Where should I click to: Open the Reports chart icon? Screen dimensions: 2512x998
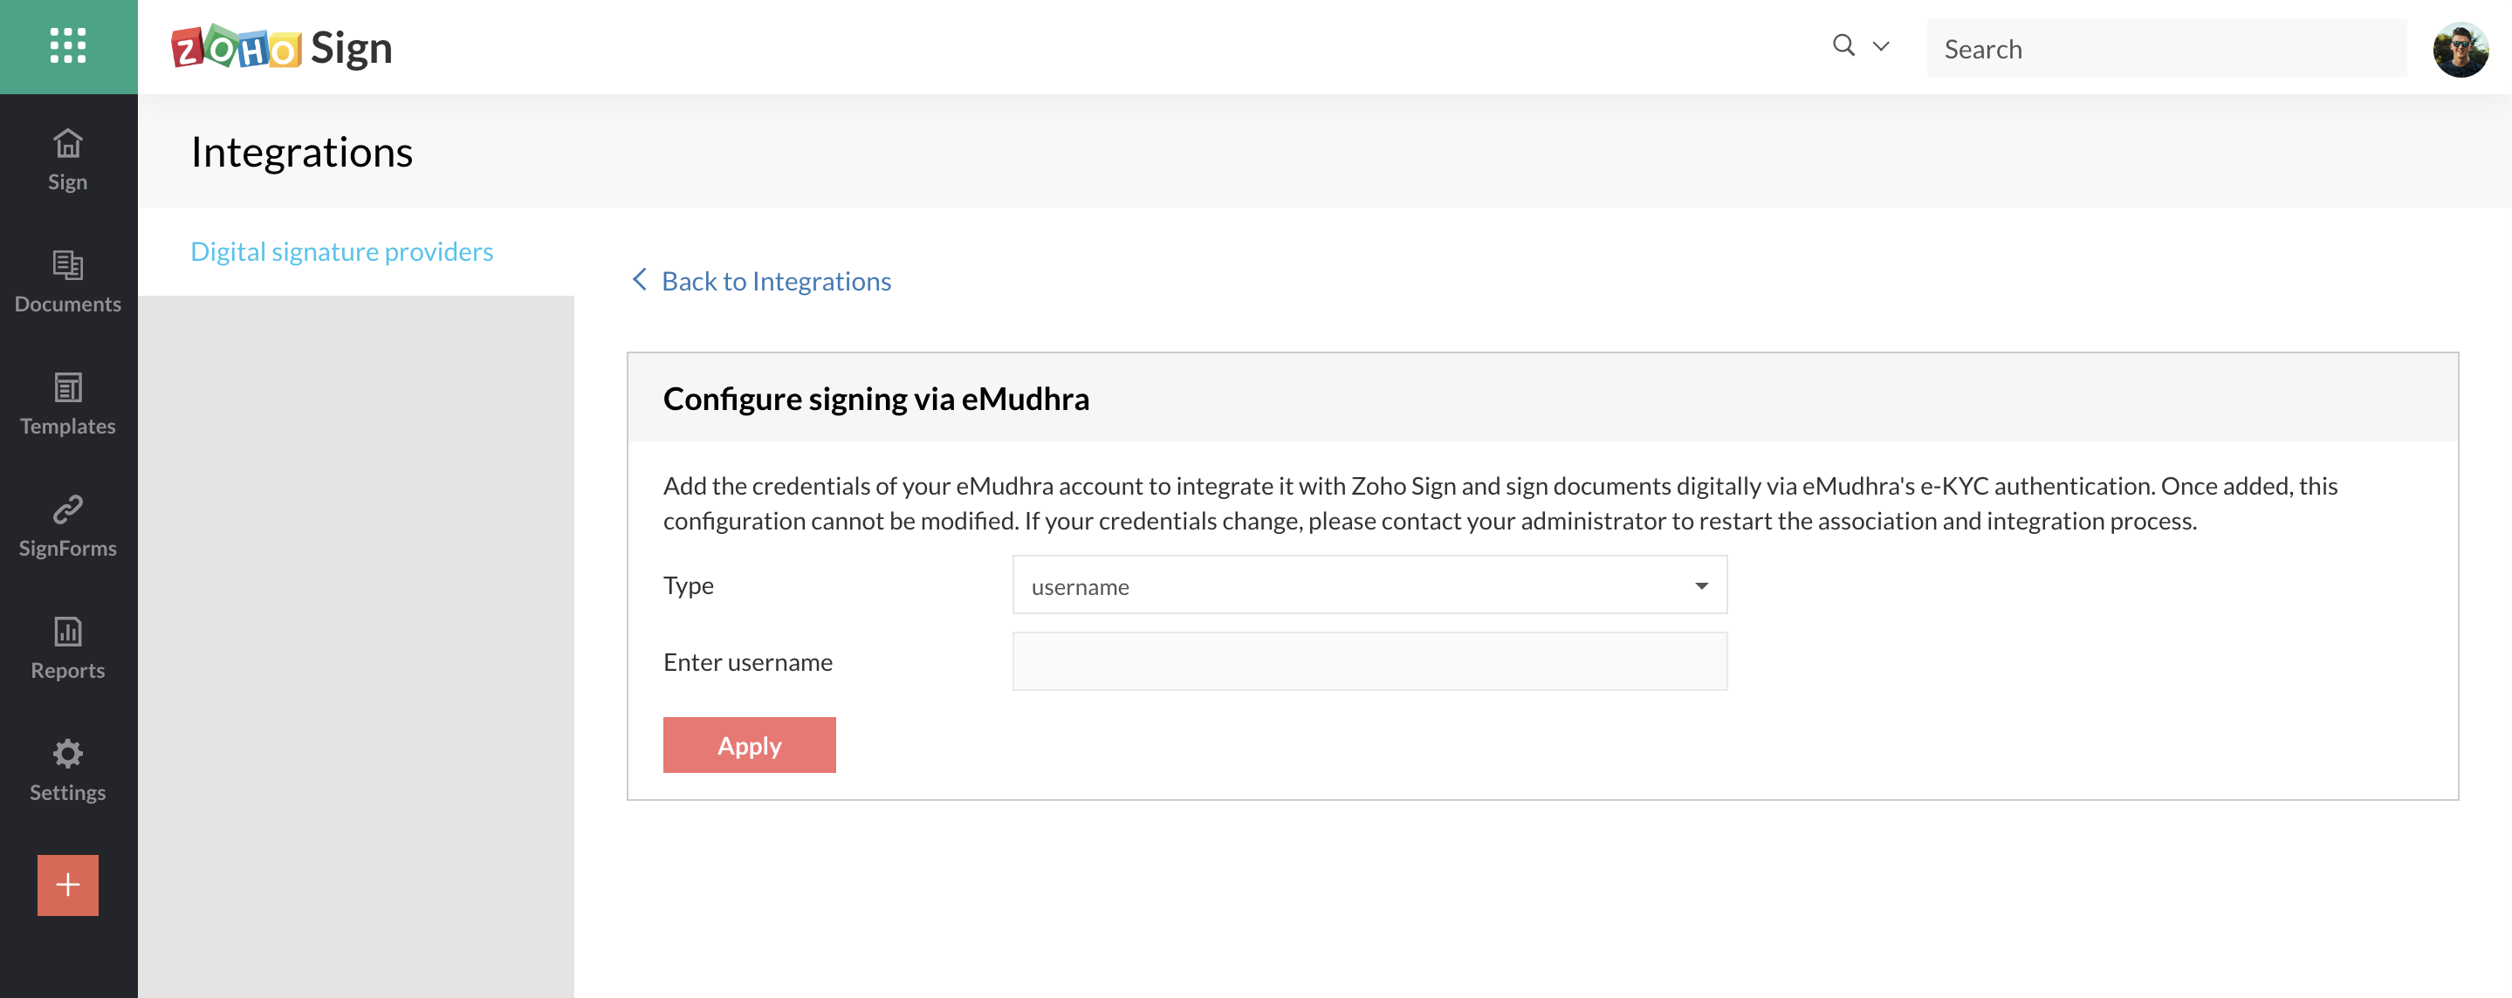pos(67,632)
